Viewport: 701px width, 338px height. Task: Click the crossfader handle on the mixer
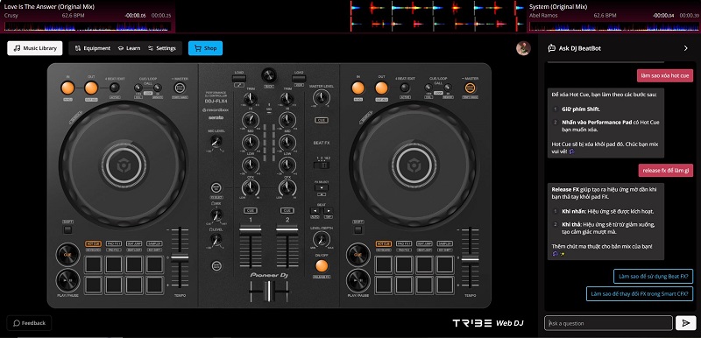click(x=269, y=292)
